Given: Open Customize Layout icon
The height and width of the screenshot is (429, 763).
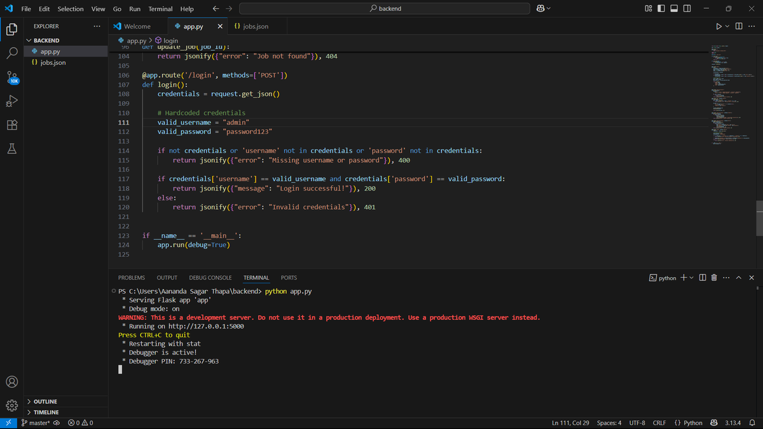Looking at the screenshot, I should (648, 9).
